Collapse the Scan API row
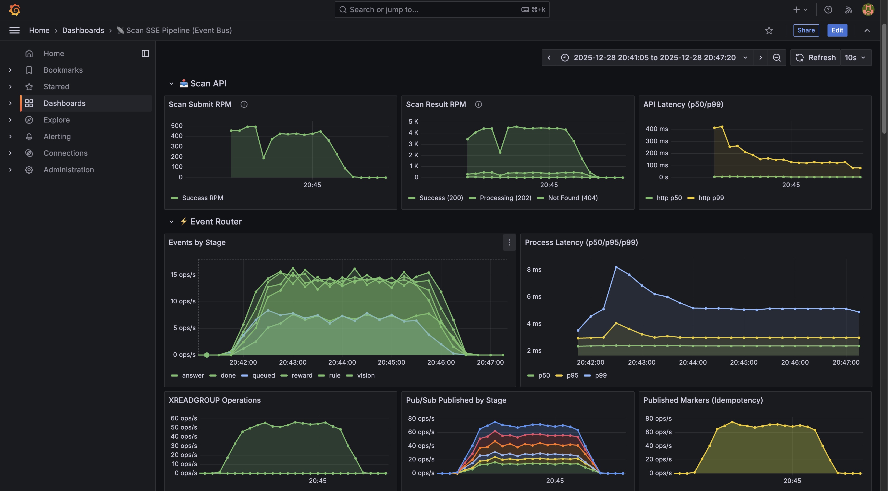The image size is (888, 491). coord(171,83)
